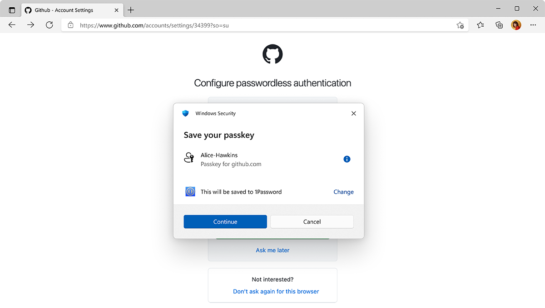Open the browser profile avatar

(x=516, y=25)
